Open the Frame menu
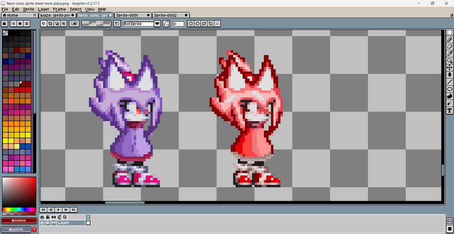 60,9
